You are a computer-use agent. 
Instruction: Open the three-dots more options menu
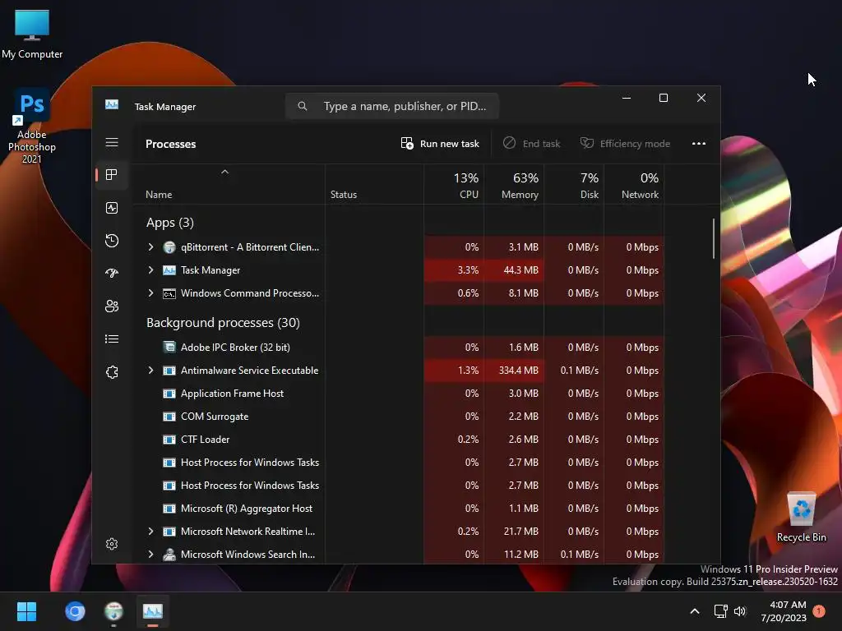(699, 143)
